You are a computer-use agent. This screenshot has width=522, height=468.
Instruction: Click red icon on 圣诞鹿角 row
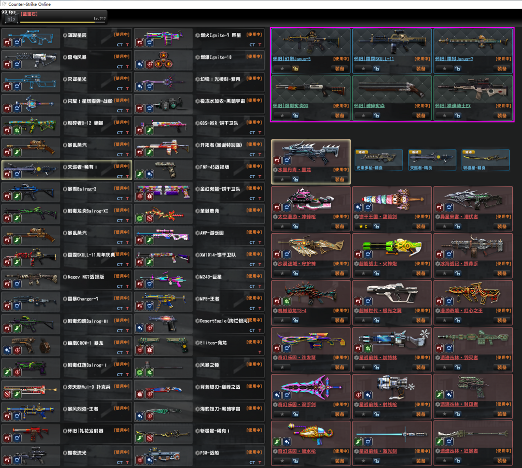click(x=150, y=218)
